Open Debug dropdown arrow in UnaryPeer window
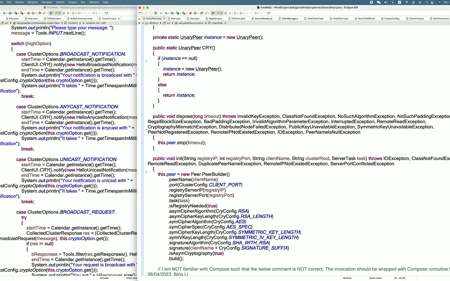 tap(169, 13)
